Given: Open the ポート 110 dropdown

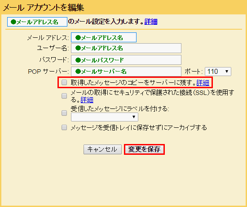Looking at the screenshot, I should pos(218,72).
